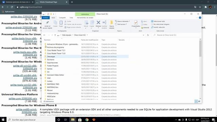Go back in File Explorer
Viewport: 217px width, 122px height.
click(44, 35)
